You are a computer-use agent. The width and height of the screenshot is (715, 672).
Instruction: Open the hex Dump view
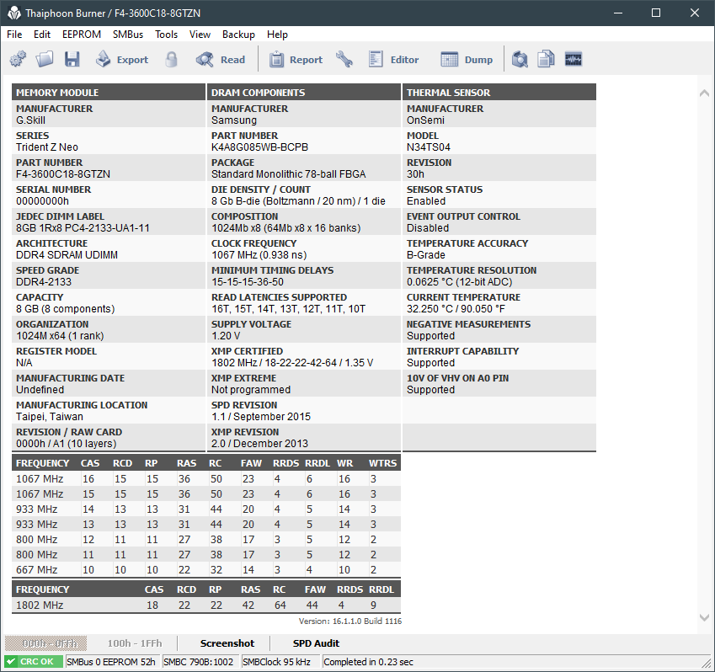467,59
